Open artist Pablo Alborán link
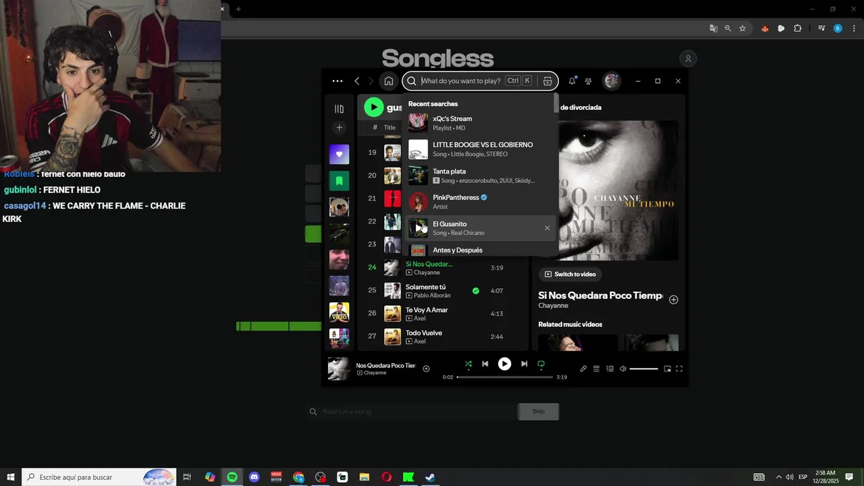 tap(432, 296)
